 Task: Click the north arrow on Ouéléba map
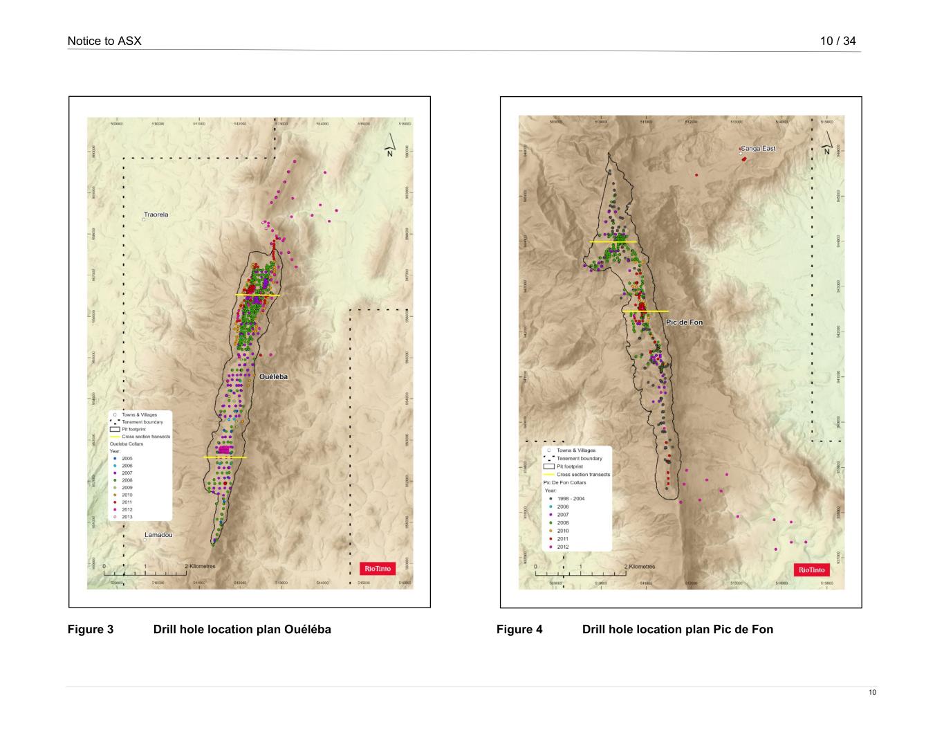389,145
